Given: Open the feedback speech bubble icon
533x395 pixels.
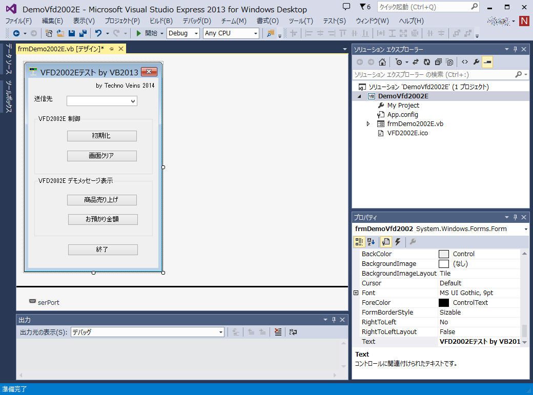Looking at the screenshot, I should (346, 7).
